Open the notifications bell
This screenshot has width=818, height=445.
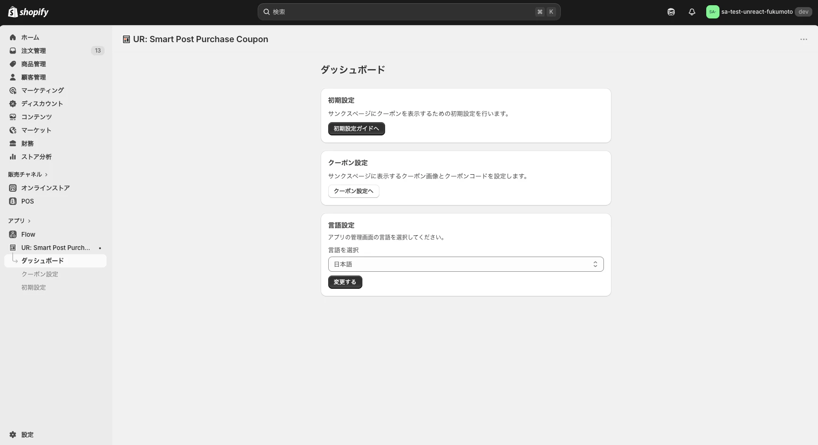[x=692, y=12]
